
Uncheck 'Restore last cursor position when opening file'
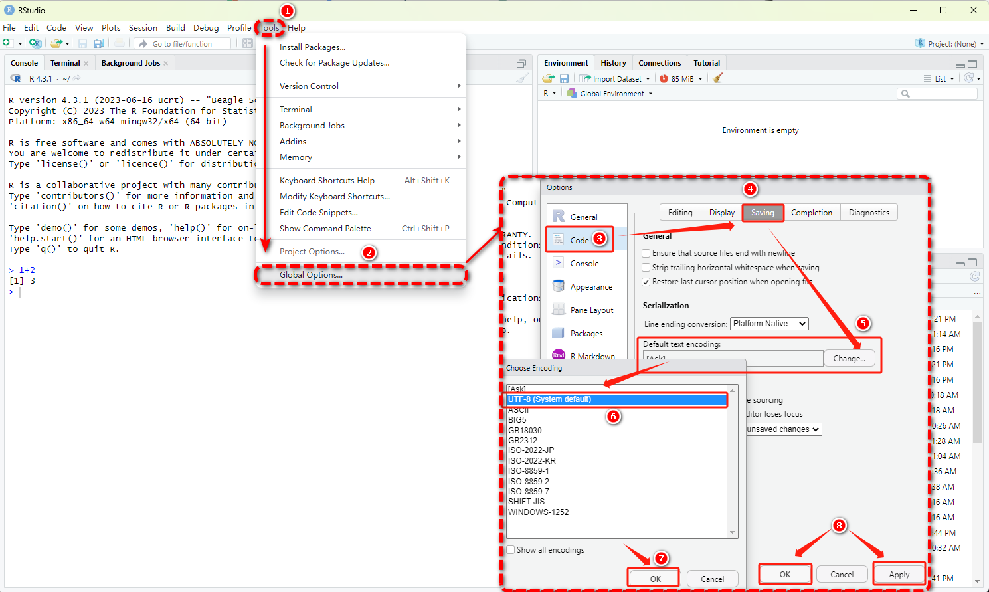point(646,282)
